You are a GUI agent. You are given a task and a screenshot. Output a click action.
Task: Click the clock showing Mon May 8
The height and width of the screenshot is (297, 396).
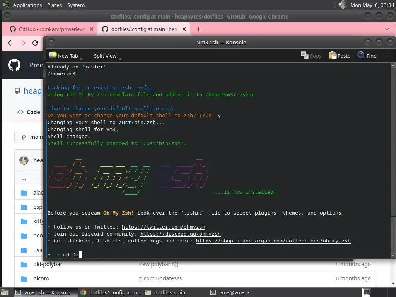click(x=372, y=5)
